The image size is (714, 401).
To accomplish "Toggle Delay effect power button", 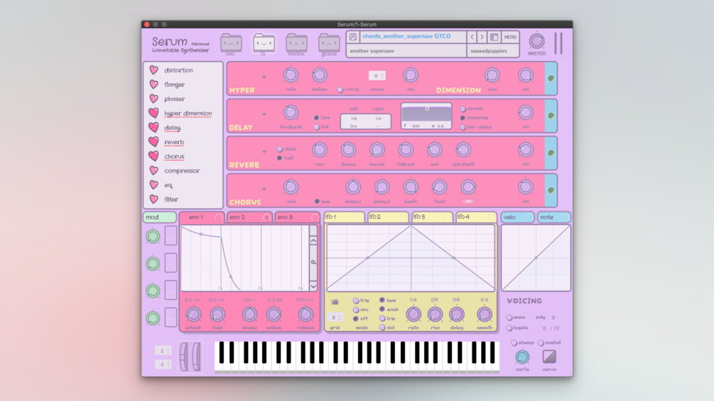I will pos(551,116).
